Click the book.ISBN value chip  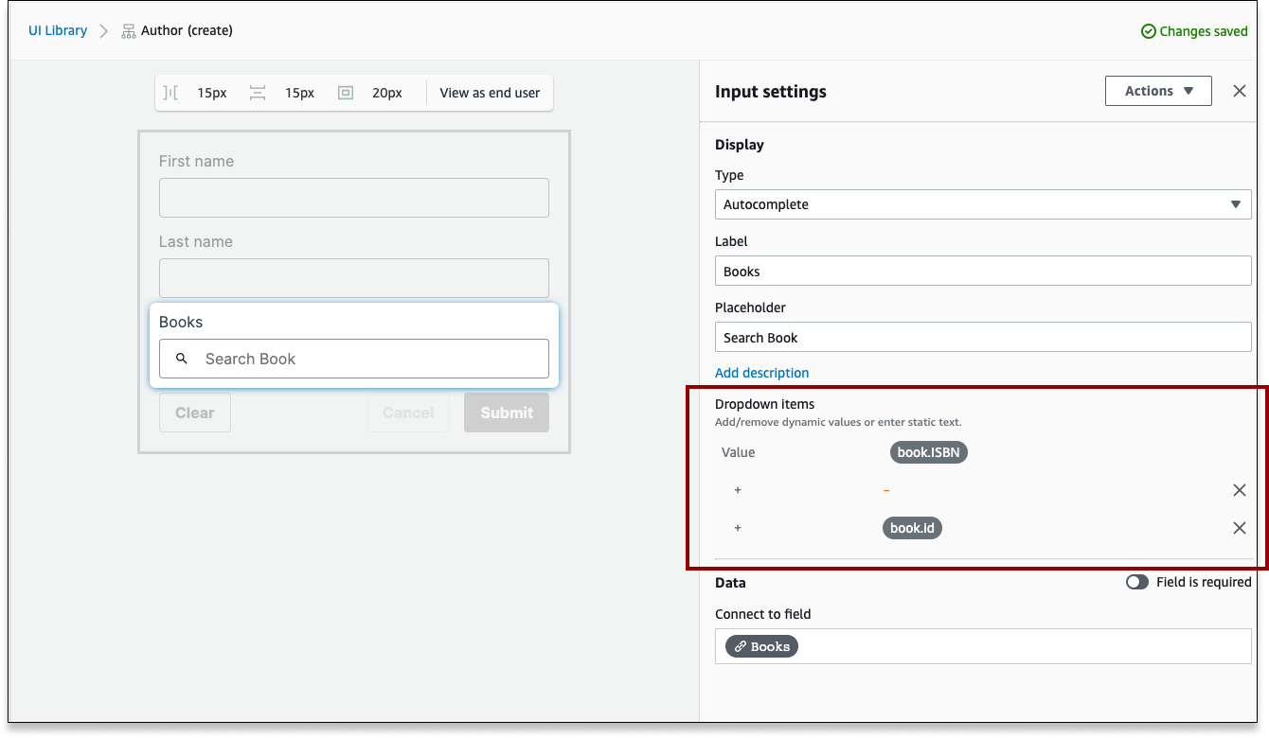click(929, 452)
